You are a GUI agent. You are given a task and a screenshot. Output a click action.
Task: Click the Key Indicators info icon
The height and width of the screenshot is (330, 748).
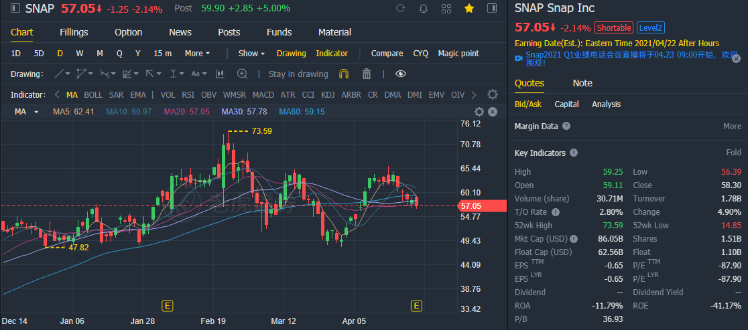point(574,153)
